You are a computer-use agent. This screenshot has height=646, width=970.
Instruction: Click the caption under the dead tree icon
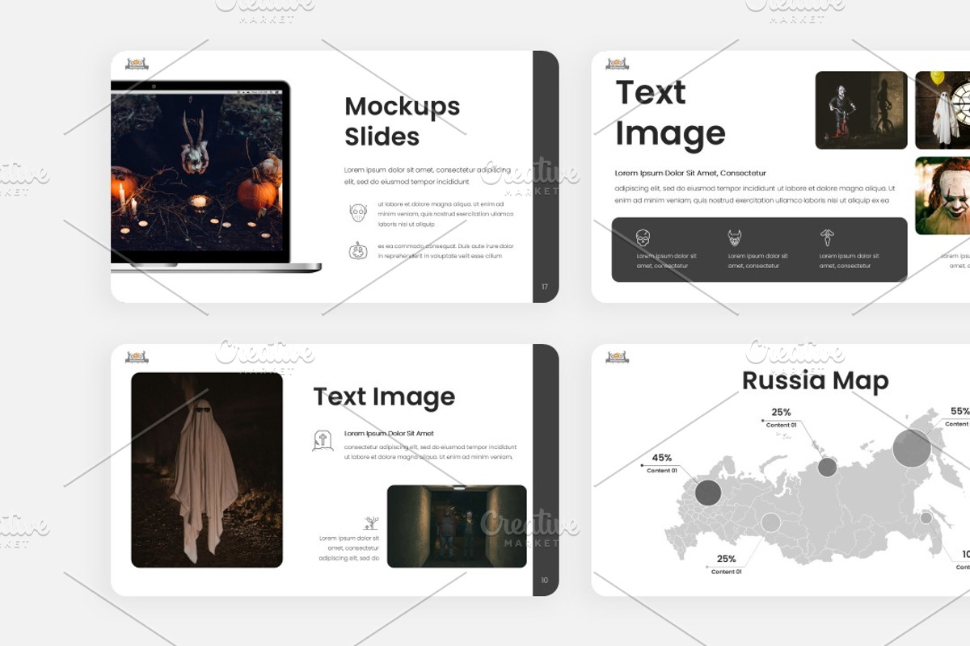[x=349, y=548]
